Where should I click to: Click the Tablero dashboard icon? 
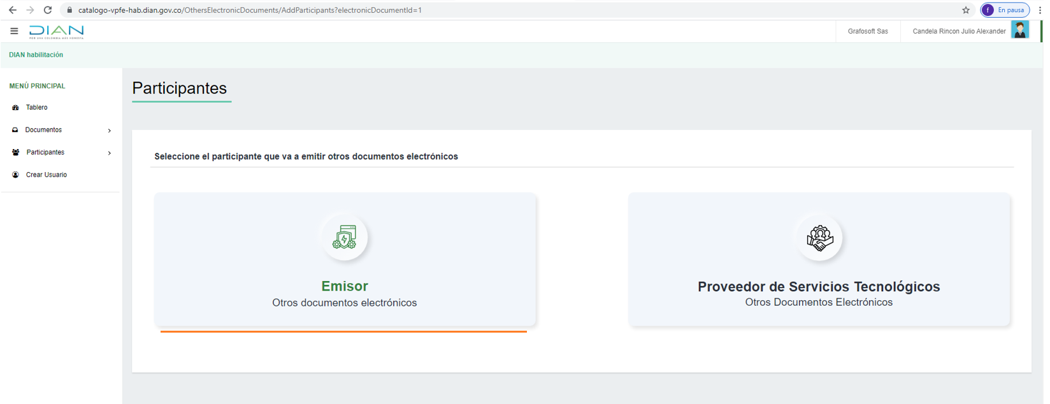coord(16,108)
